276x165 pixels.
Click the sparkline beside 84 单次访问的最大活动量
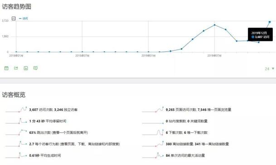153,155
